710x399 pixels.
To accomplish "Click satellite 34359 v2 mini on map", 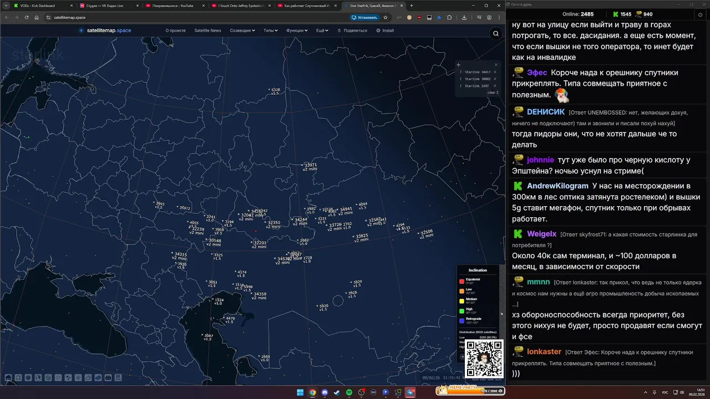I will click(x=258, y=296).
